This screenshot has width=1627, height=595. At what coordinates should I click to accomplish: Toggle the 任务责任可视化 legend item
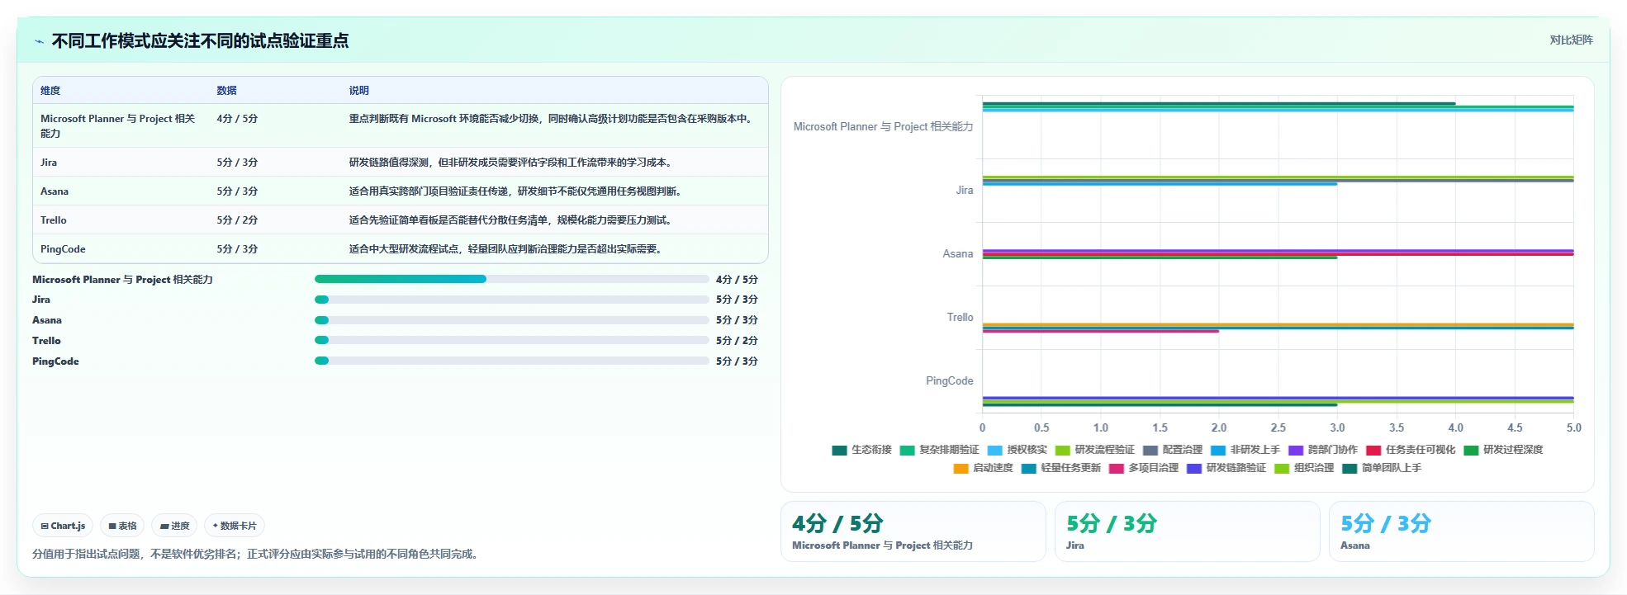click(x=1411, y=450)
